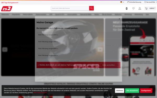Open the wishlist heart icon
The height and width of the screenshot is (98, 157).
click(x=133, y=9)
